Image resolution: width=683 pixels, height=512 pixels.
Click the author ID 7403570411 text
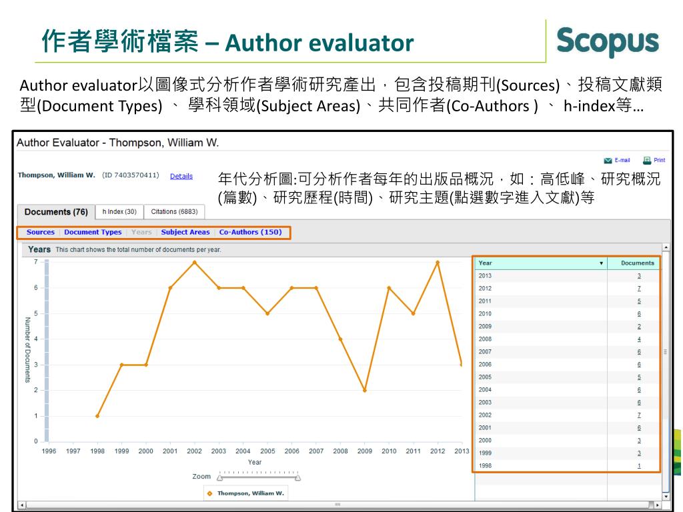click(131, 175)
